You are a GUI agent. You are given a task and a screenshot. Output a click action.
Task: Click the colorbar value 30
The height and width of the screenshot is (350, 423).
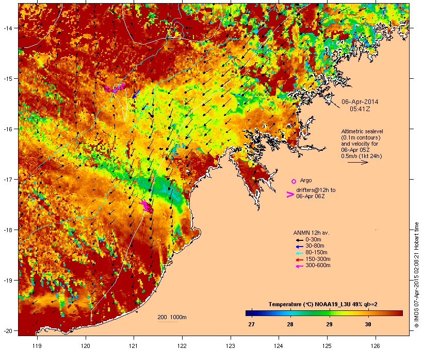point(368,324)
